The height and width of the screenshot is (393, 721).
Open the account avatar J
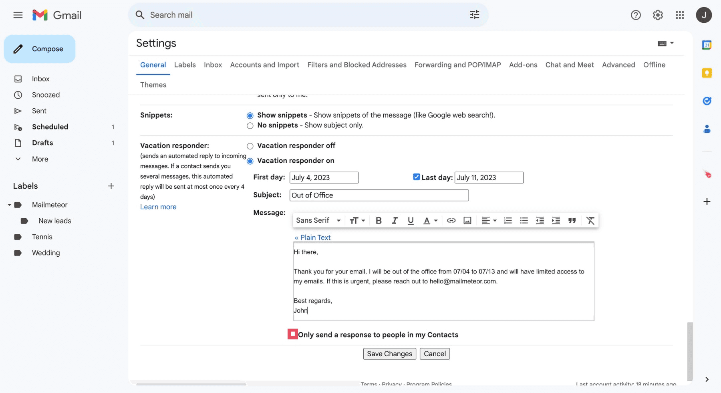[704, 15]
